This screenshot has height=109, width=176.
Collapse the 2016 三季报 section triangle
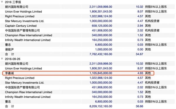pos(2,2)
